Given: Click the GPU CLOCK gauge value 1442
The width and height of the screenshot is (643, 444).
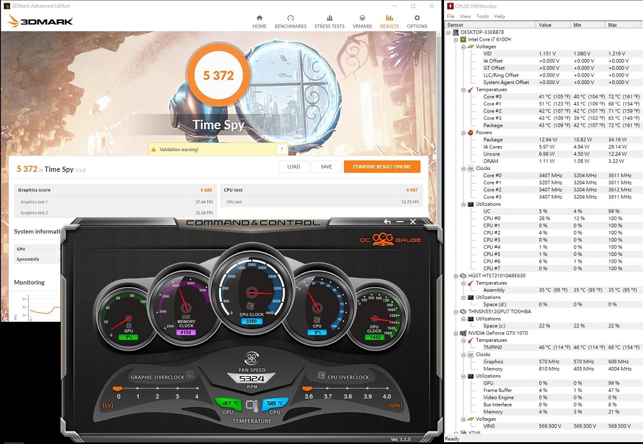Looking at the screenshot, I should pyautogui.click(x=374, y=337).
